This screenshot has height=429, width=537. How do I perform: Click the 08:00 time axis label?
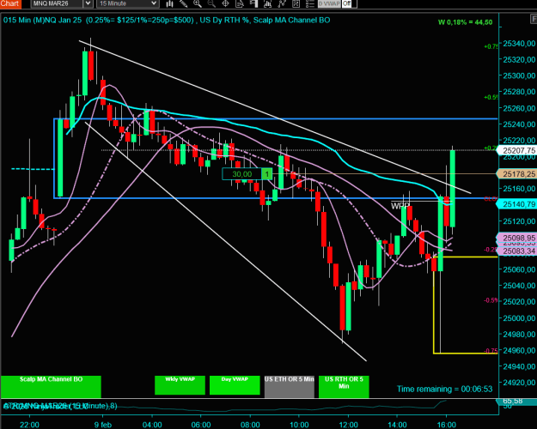coord(250,425)
